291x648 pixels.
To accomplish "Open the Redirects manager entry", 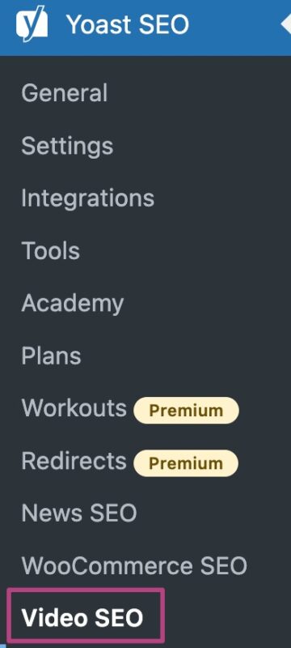I will coord(74,461).
